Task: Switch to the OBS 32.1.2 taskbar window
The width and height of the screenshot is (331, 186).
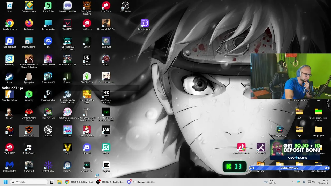Action: pos(110,182)
